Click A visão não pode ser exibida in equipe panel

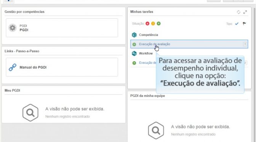200,127
